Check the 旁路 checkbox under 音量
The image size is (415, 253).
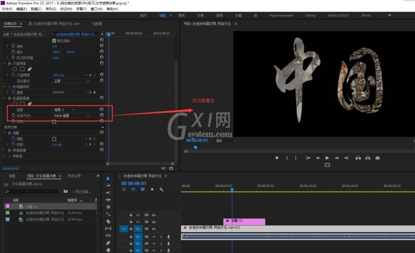click(54, 139)
